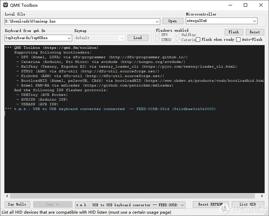Viewport: 269px width, 216px height.
Task: Click the QMK Toolbox header log line
Action: 51,48
